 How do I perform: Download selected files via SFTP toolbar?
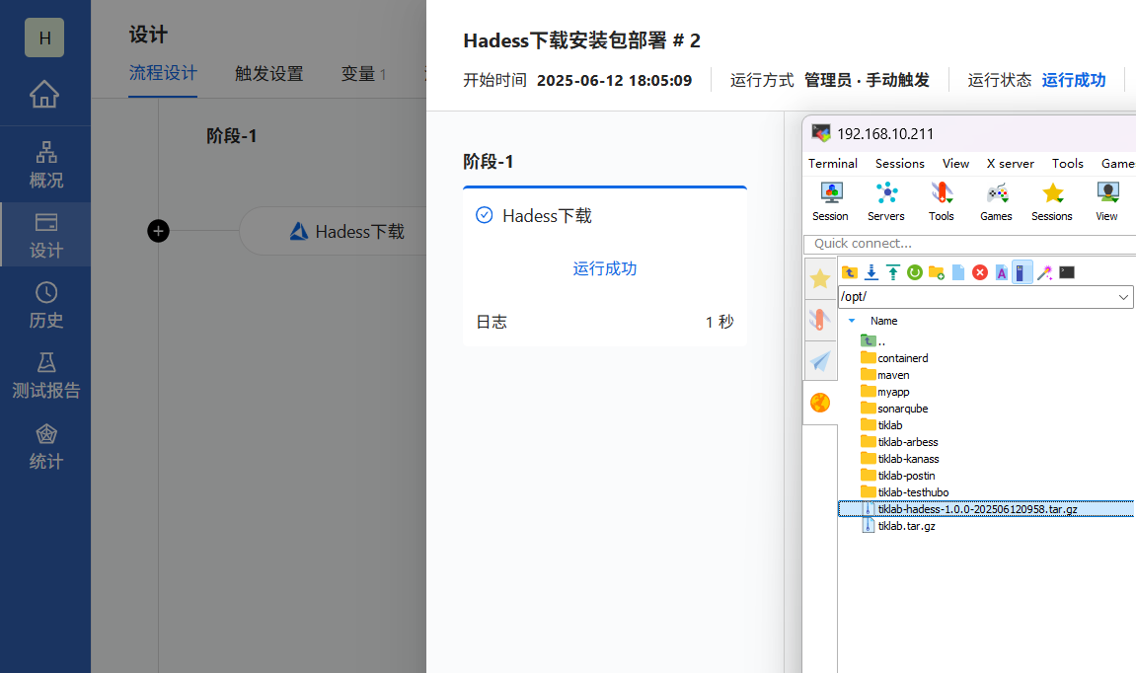tap(871, 272)
